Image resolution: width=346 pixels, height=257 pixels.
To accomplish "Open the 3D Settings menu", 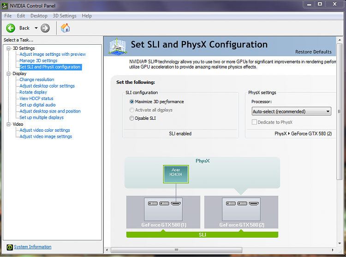I will point(65,16).
